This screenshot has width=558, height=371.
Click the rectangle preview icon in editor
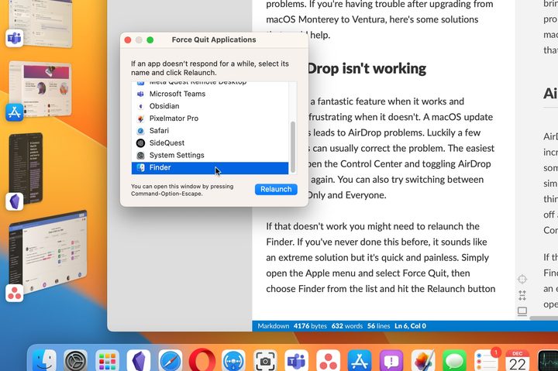[522, 311]
